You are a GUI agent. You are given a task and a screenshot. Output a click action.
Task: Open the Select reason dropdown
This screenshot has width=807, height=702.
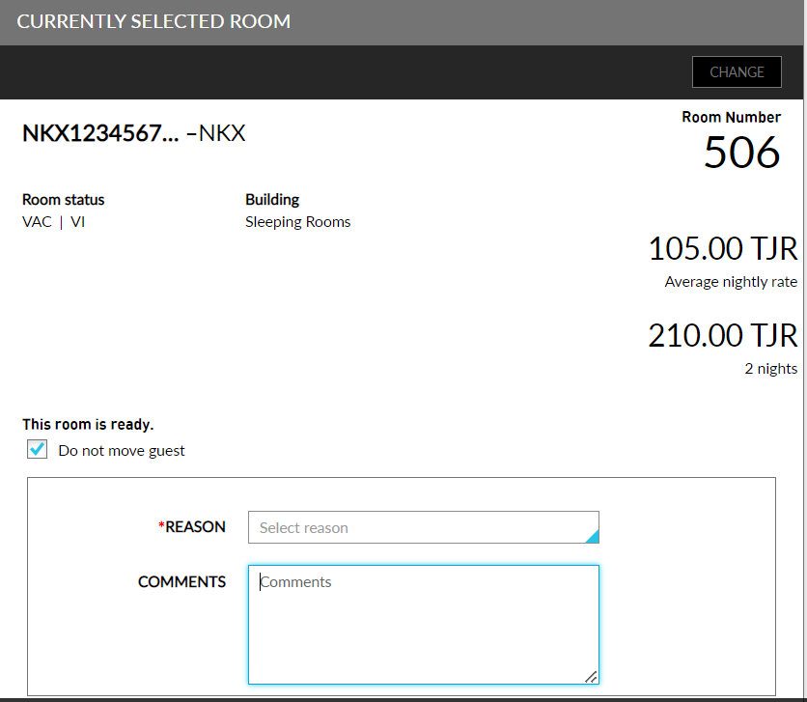423,527
